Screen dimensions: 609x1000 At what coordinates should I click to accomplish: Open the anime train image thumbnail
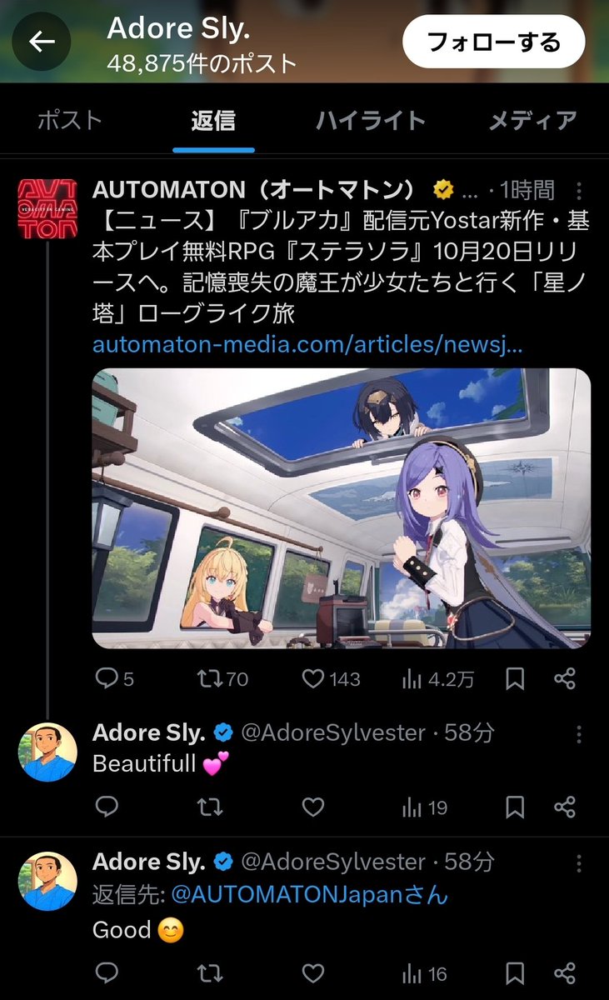pos(342,508)
